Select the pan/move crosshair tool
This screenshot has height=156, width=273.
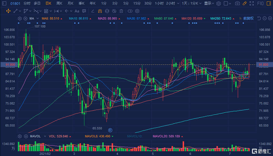point(8,11)
